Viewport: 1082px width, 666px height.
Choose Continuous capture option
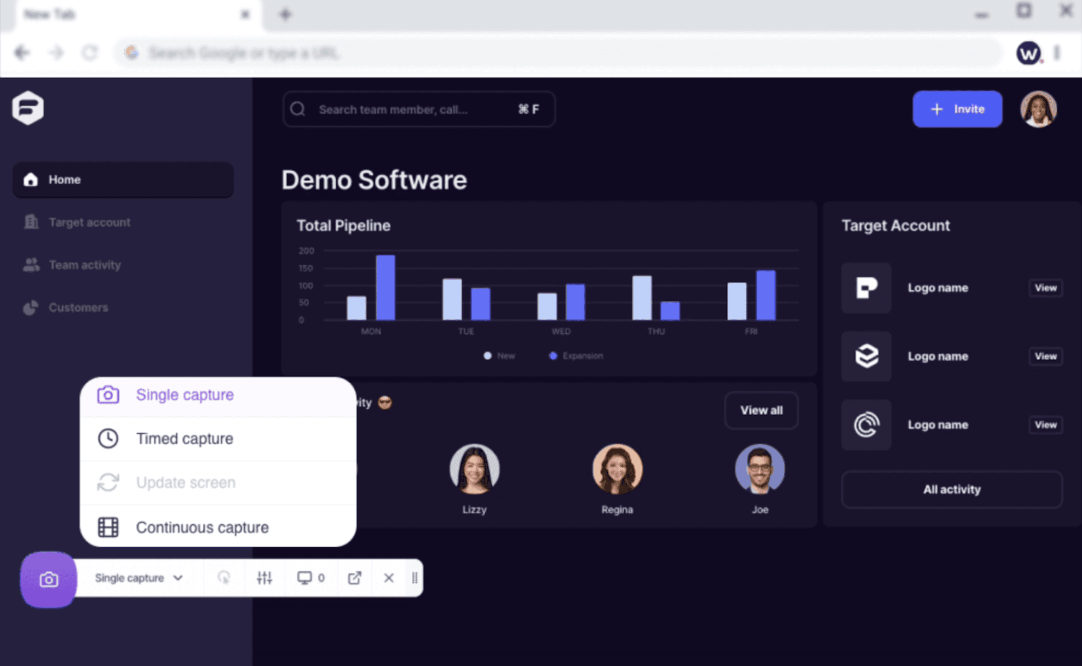tap(202, 527)
